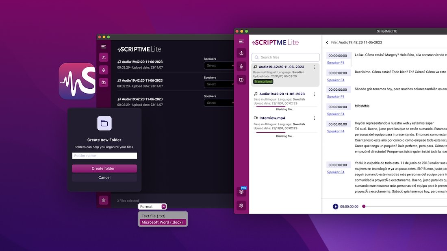Open options menu for Interview.mp4
Screen dimensions: 447x251
315,118
